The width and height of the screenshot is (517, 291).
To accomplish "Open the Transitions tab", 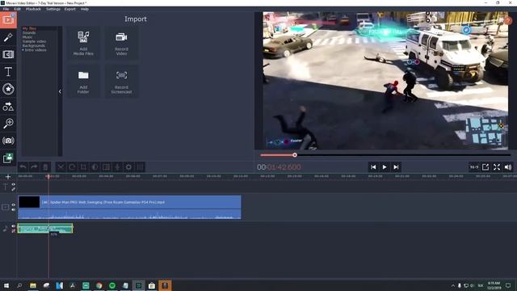I will point(8,54).
